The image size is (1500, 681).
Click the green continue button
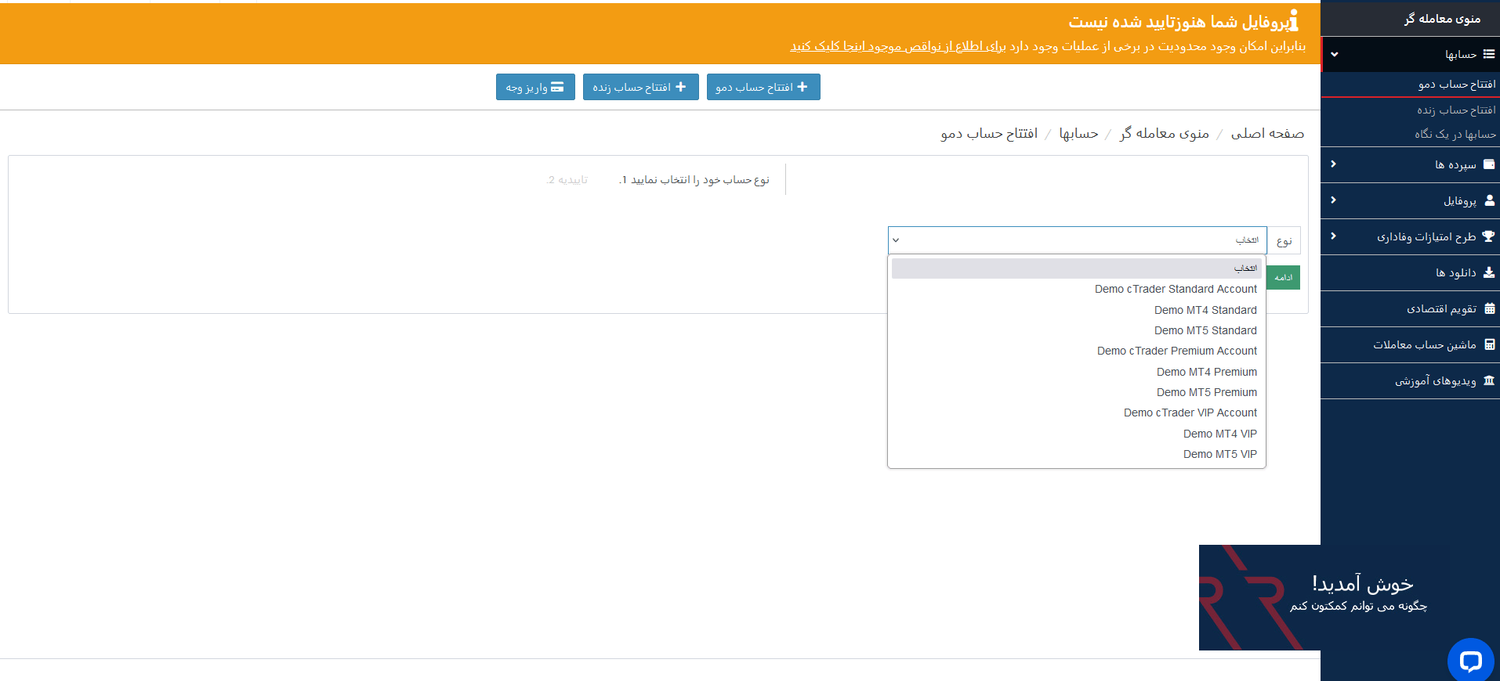click(1283, 278)
